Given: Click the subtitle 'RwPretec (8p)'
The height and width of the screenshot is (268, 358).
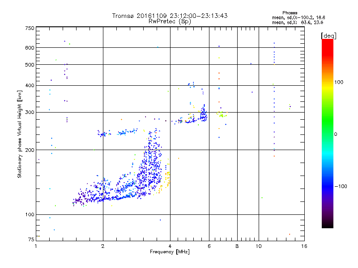Looking at the screenshot, I should tap(170, 21).
